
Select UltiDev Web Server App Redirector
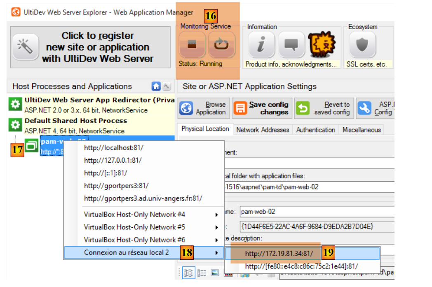pyautogui.click(x=99, y=100)
